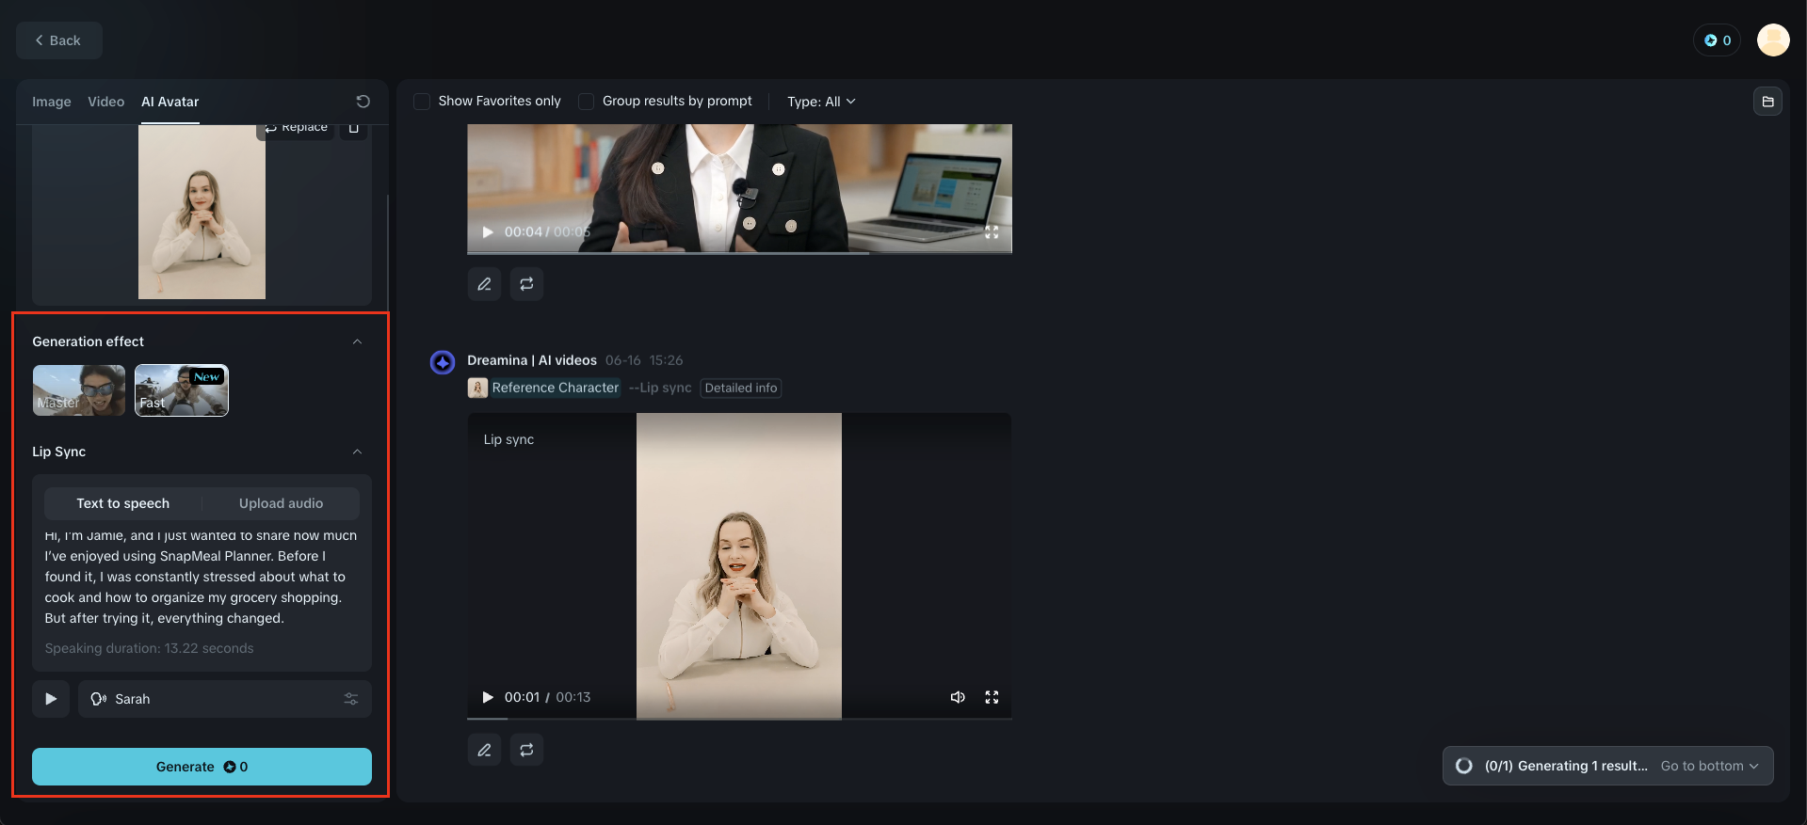
Task: Mute the Lip sync video volume
Action: click(958, 697)
